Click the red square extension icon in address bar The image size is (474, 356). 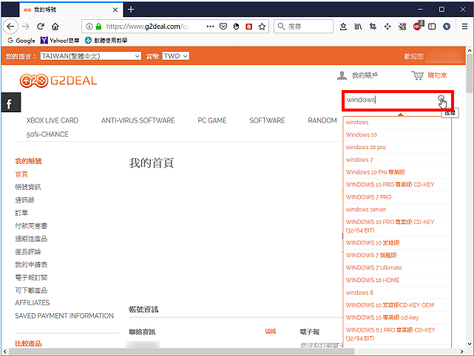tap(248, 27)
